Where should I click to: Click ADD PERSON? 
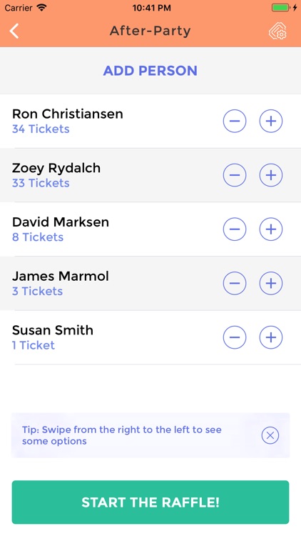[x=150, y=71]
